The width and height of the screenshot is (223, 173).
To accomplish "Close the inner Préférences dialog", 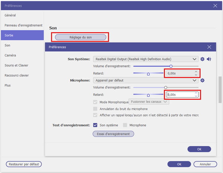I will click(x=209, y=47).
